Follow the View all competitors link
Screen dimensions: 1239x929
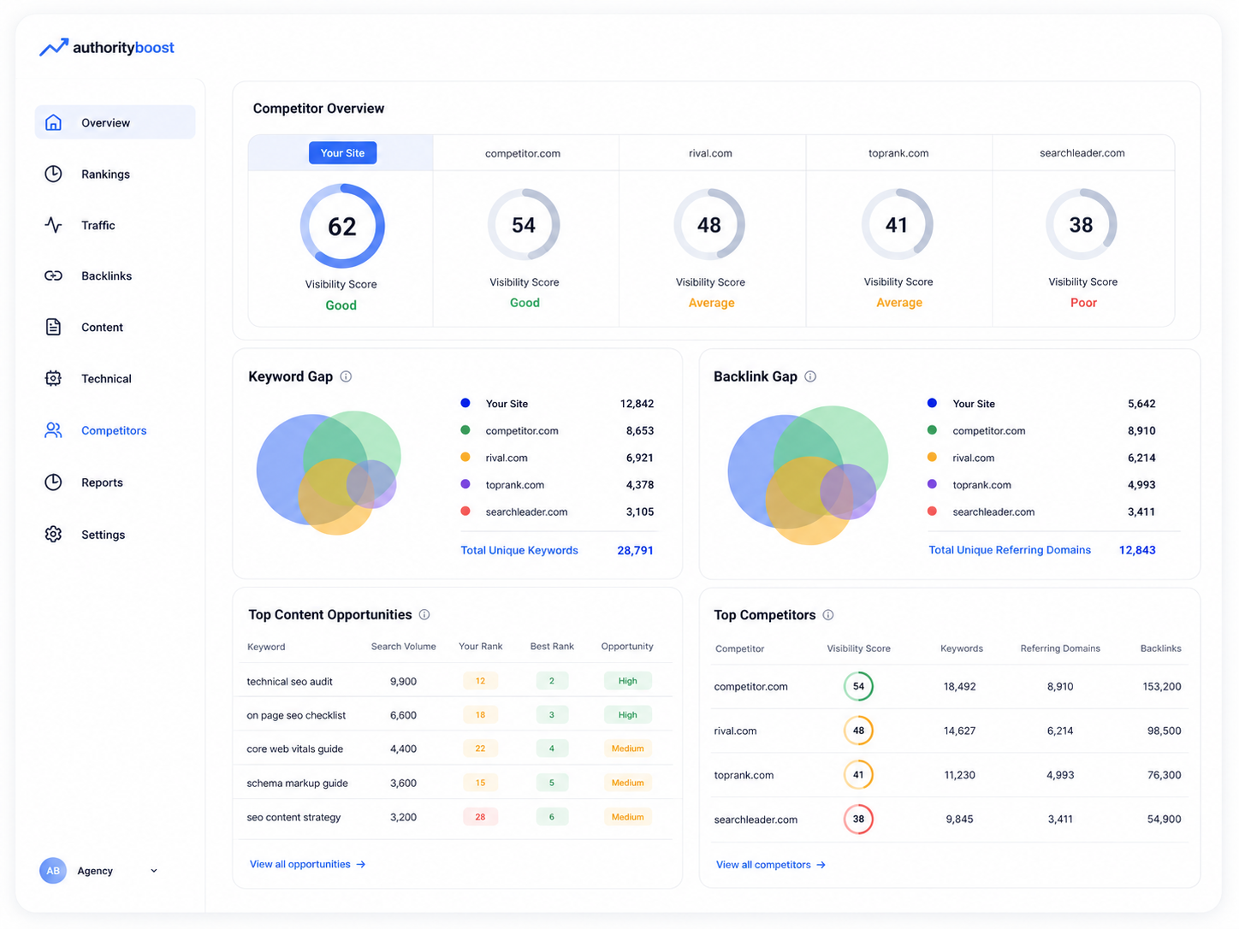point(771,865)
